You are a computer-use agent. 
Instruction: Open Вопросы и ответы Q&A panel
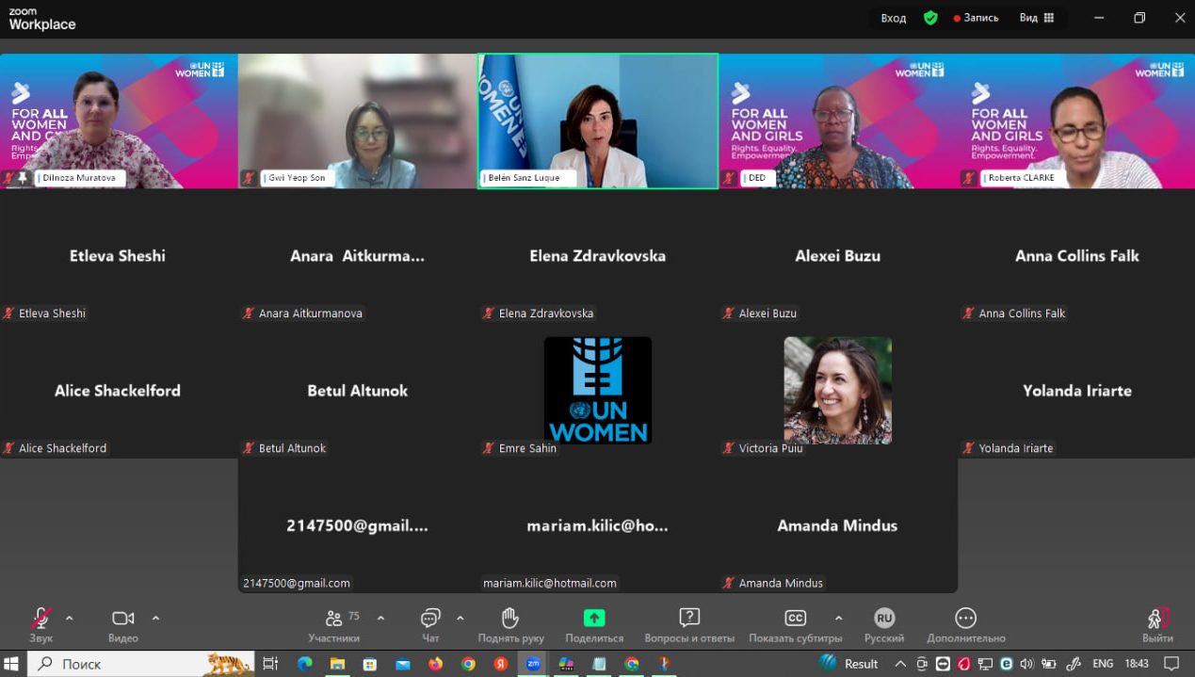[689, 625]
